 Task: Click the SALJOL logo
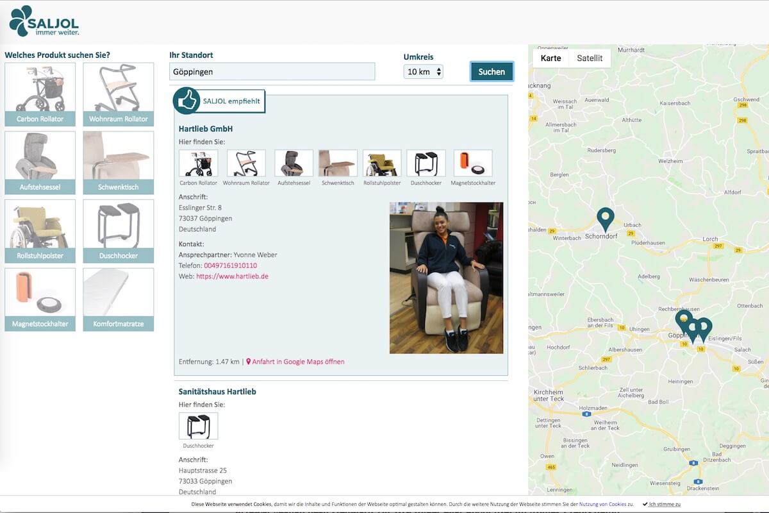44,21
